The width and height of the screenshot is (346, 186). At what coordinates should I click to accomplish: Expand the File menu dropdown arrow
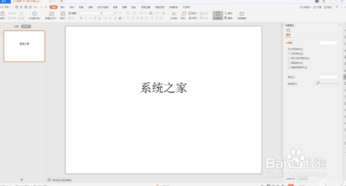point(11,7)
